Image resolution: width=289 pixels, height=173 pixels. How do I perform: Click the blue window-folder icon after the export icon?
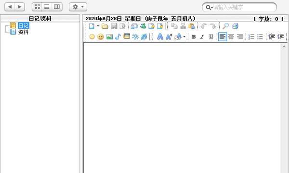pos(134,26)
